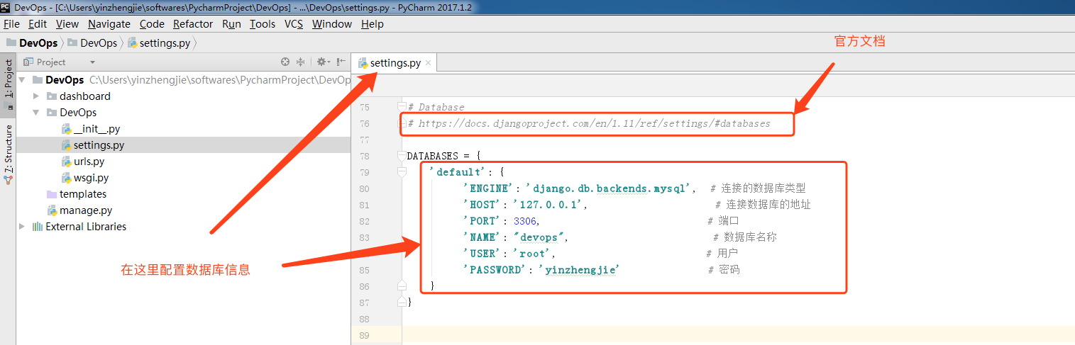Viewport: 1075px width, 345px height.
Task: Toggle fold of the Database comment block
Action: [402, 108]
